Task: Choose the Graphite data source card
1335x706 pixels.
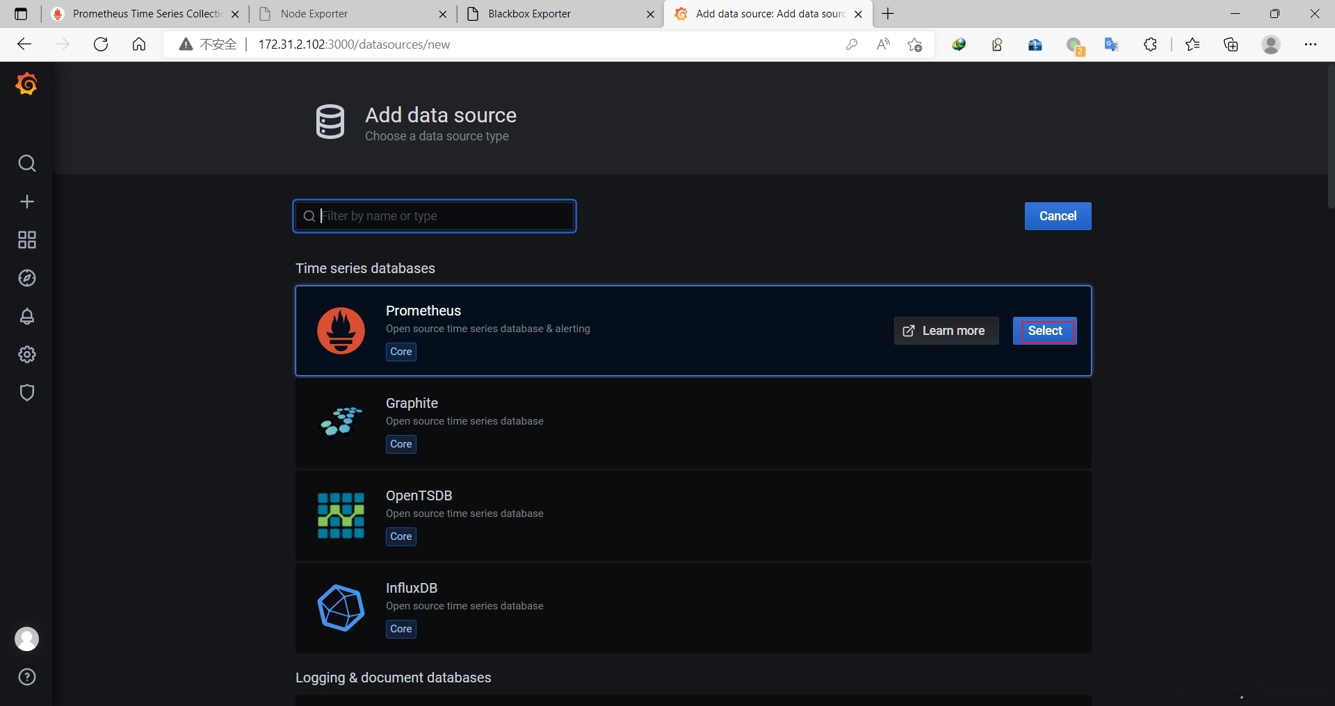Action: [x=693, y=423]
